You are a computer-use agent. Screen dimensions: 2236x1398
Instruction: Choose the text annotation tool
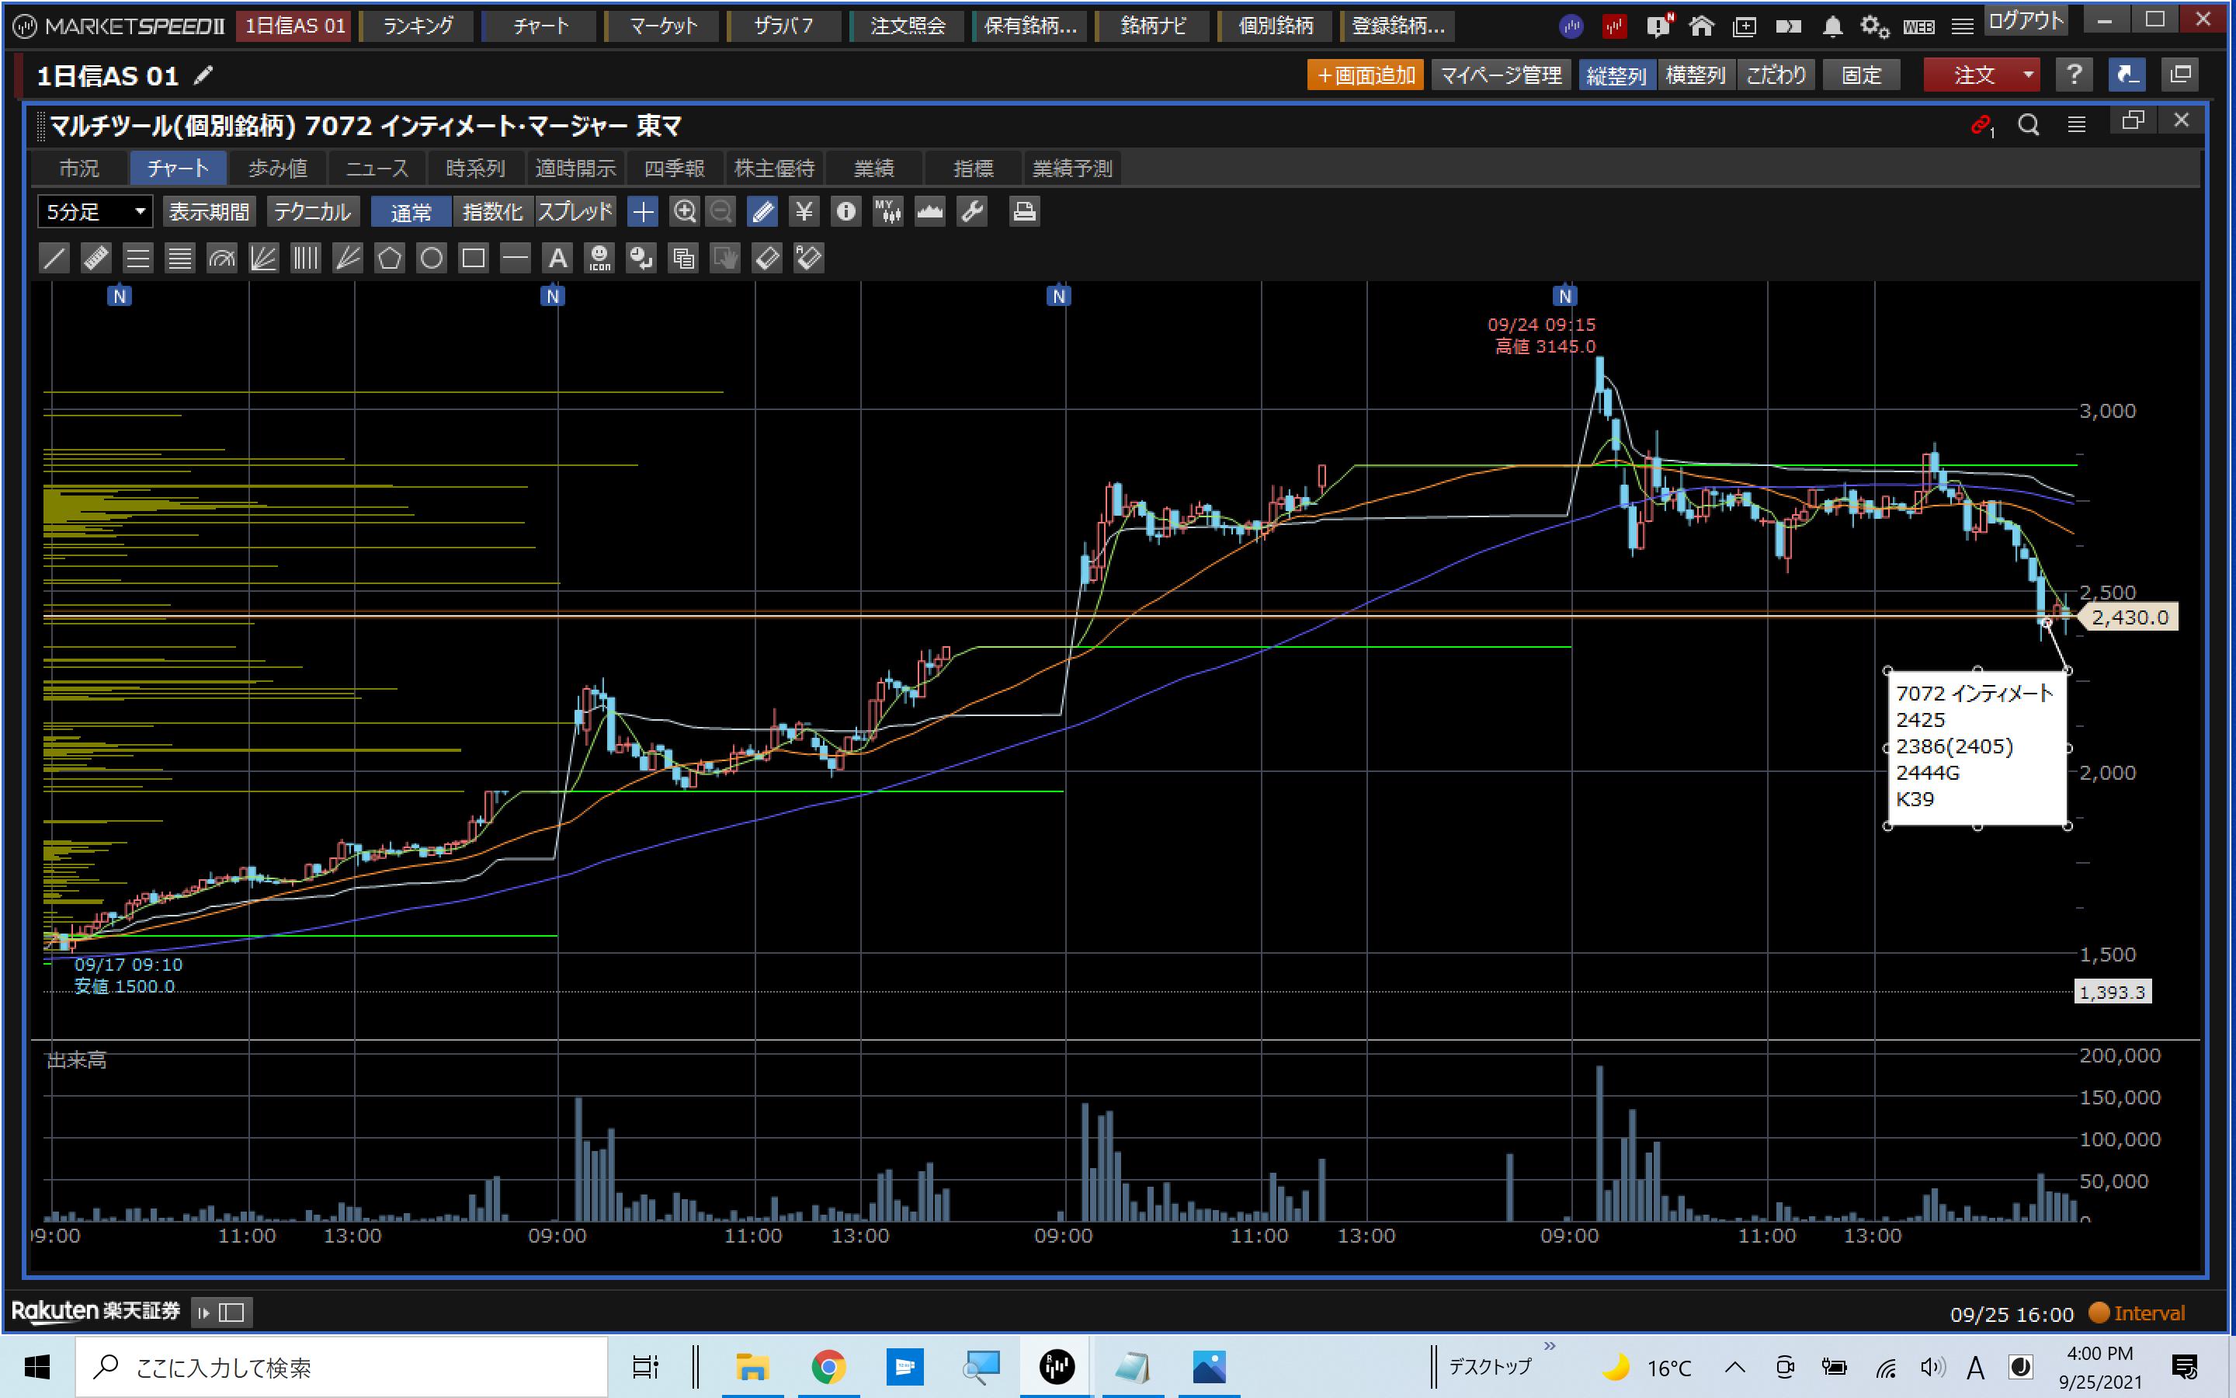557,258
